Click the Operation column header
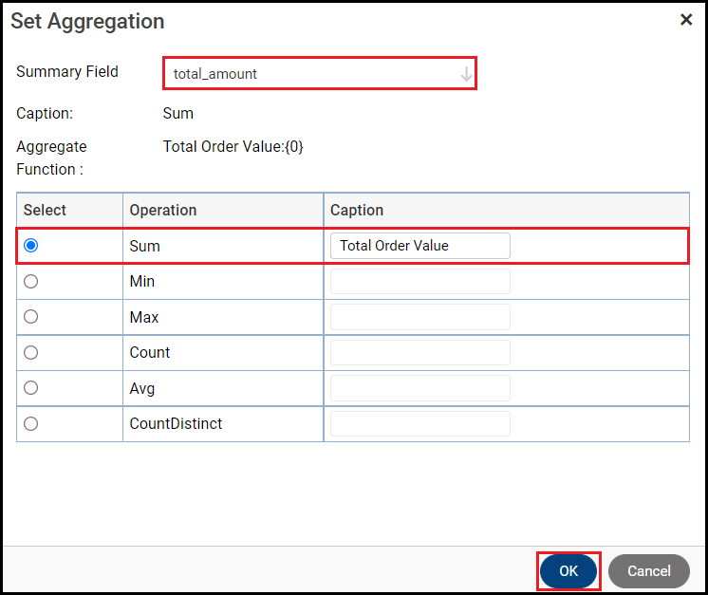 163,210
